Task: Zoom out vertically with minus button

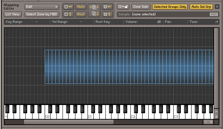Action: pyautogui.click(x=216, y=111)
